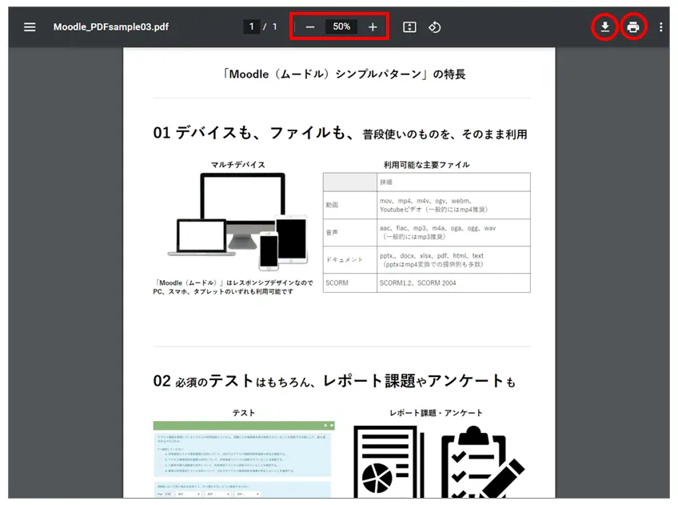Click the テスト screenshot preview
The height and width of the screenshot is (505, 678).
pos(244,460)
